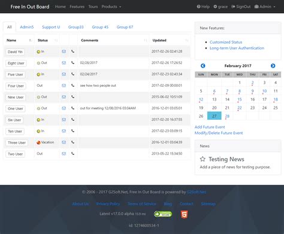Screen dimensions: 284x234
Task: Click the envelope icon for Four User
Action: [x=64, y=86]
